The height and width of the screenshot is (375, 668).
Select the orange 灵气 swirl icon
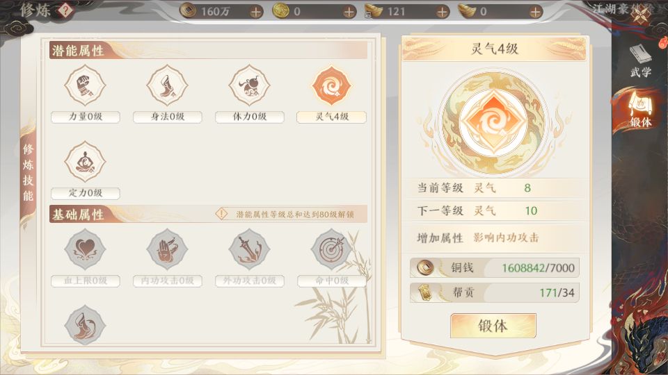[x=331, y=85]
